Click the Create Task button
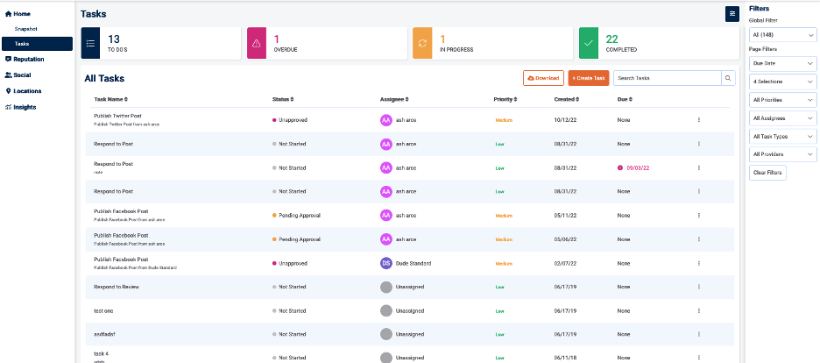 [588, 78]
